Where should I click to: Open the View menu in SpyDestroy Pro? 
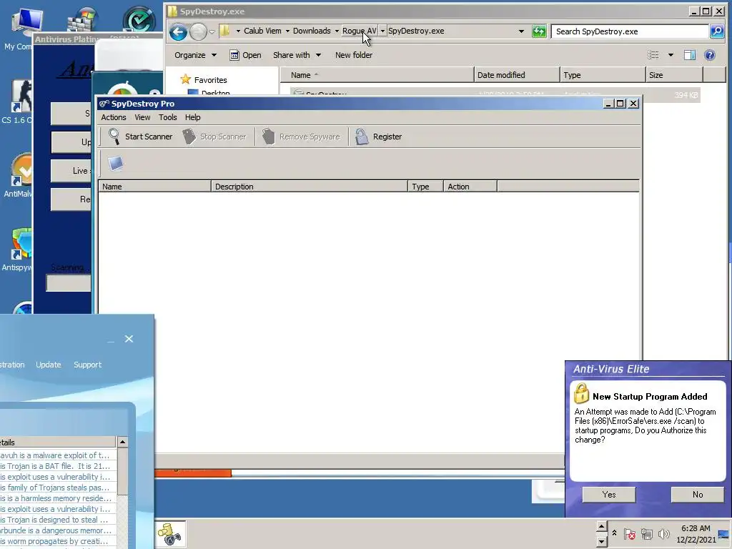[142, 117]
